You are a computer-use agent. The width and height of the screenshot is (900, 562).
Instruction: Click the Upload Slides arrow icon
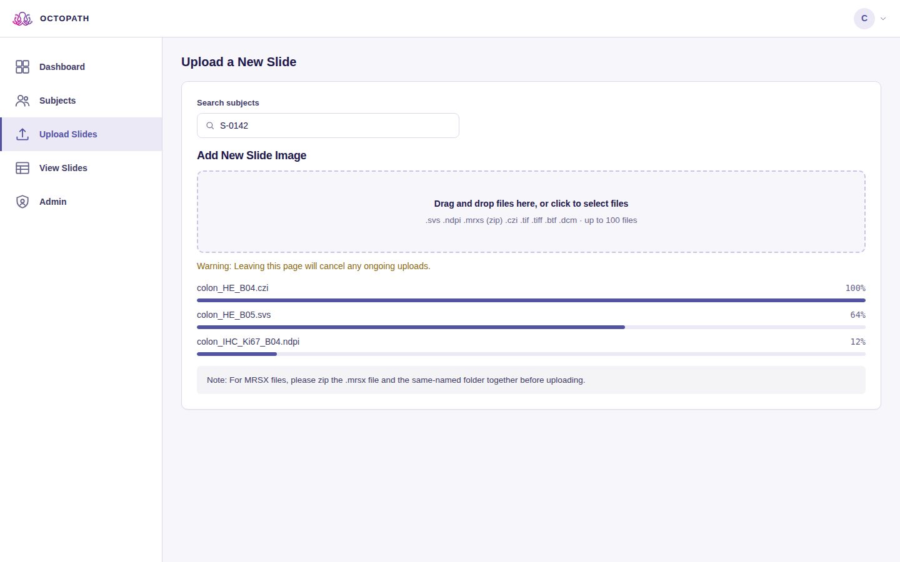click(x=22, y=134)
